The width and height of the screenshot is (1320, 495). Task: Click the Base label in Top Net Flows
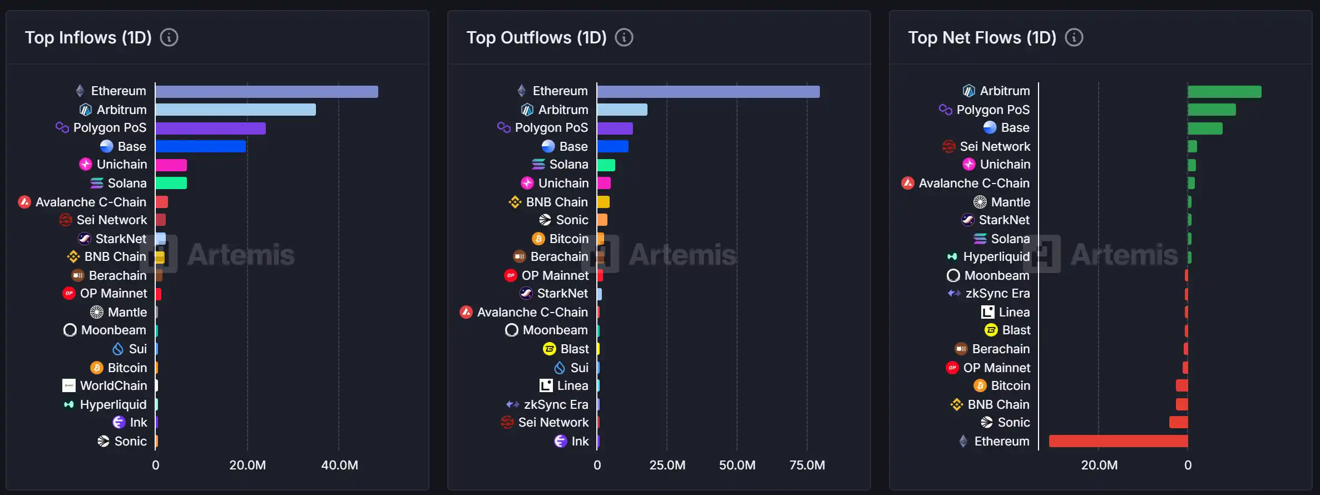[x=1015, y=127]
